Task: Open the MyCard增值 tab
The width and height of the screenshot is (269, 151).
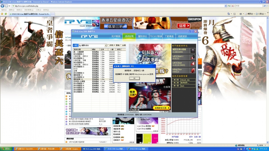Action: pyautogui.click(x=156, y=36)
